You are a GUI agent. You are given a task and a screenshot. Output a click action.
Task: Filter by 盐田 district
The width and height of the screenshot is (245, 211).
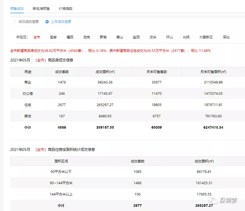pyautogui.click(x=136, y=37)
